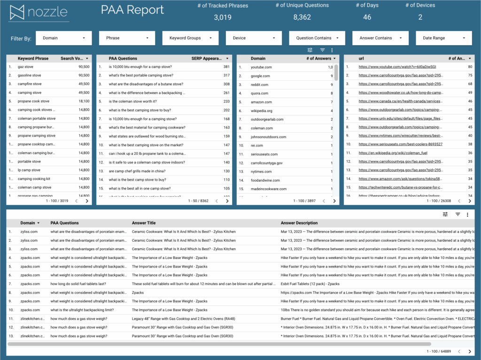Open the Question Contains filter
Viewport: 481px width, 360px height.
tap(317, 38)
